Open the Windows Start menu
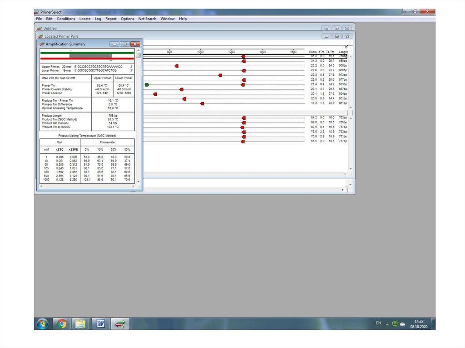This screenshot has width=465, height=348. tap(42, 323)
